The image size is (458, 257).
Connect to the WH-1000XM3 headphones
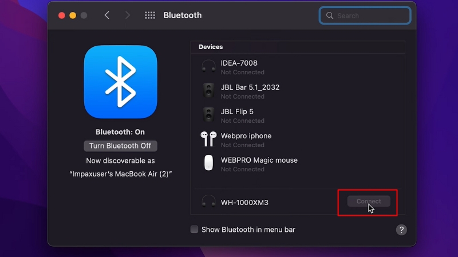click(369, 202)
